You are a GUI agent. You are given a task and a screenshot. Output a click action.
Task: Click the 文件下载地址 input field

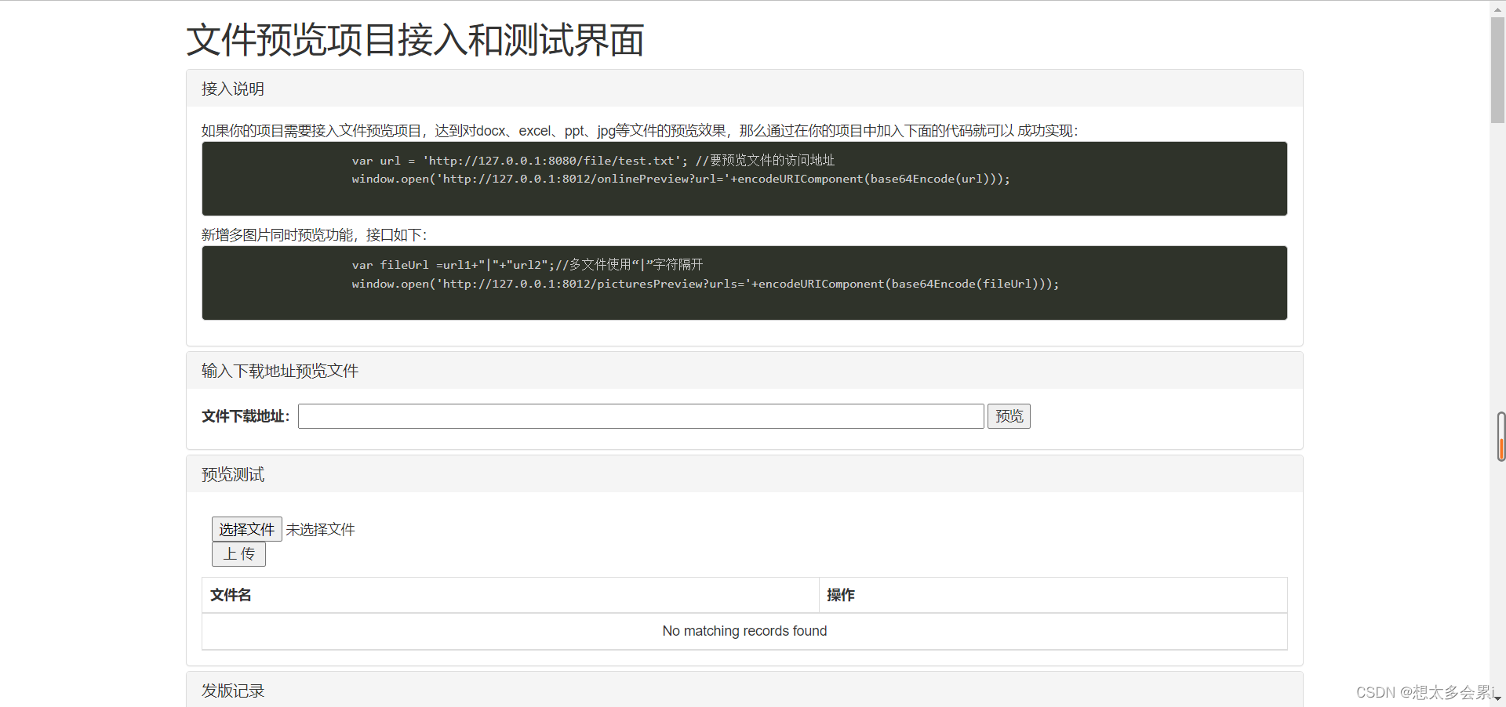[x=641, y=416]
